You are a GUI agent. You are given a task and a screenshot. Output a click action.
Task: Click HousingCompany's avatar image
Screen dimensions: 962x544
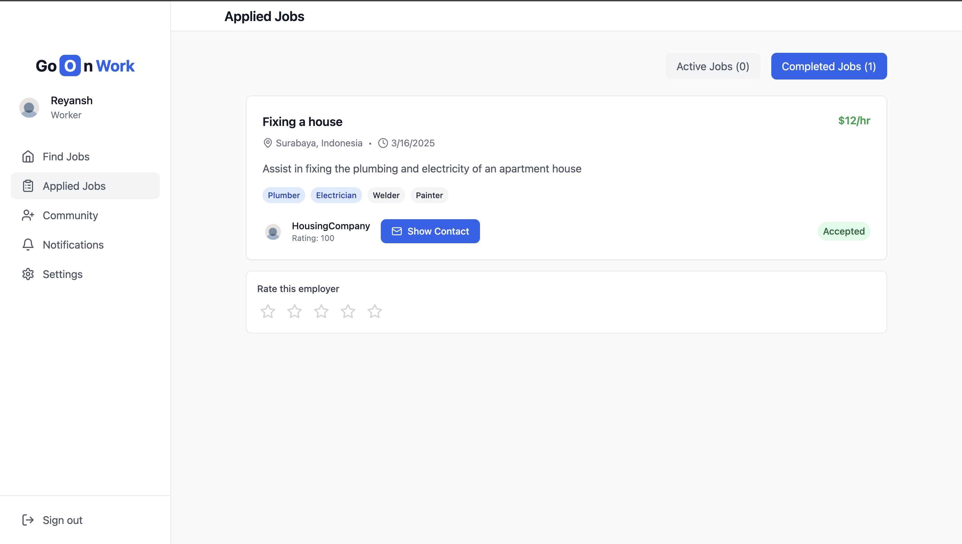(273, 232)
